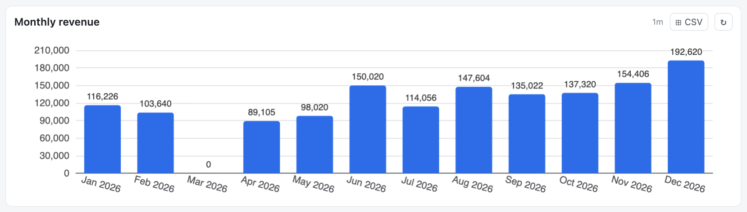Click the 210,000 y-axis tick label

pos(52,50)
